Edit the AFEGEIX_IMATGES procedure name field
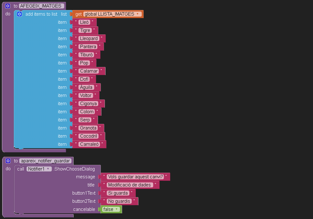 (42, 6)
